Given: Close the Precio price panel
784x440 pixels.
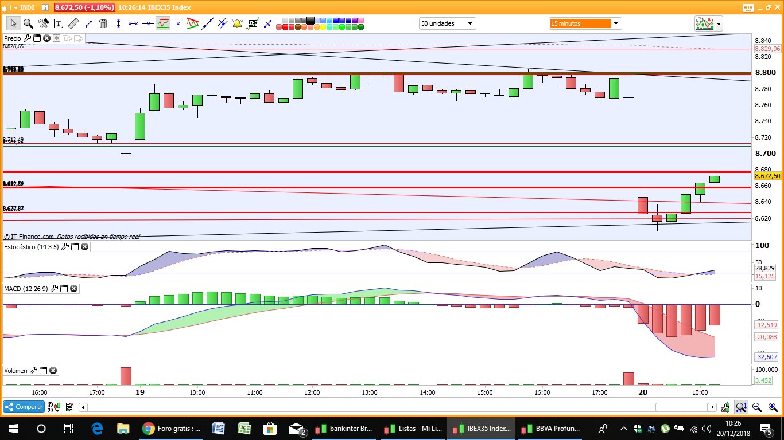Looking at the screenshot, I should pyautogui.click(x=46, y=38).
